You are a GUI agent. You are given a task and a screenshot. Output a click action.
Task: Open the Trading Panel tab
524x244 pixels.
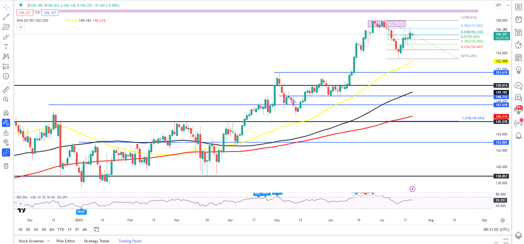coord(130,241)
